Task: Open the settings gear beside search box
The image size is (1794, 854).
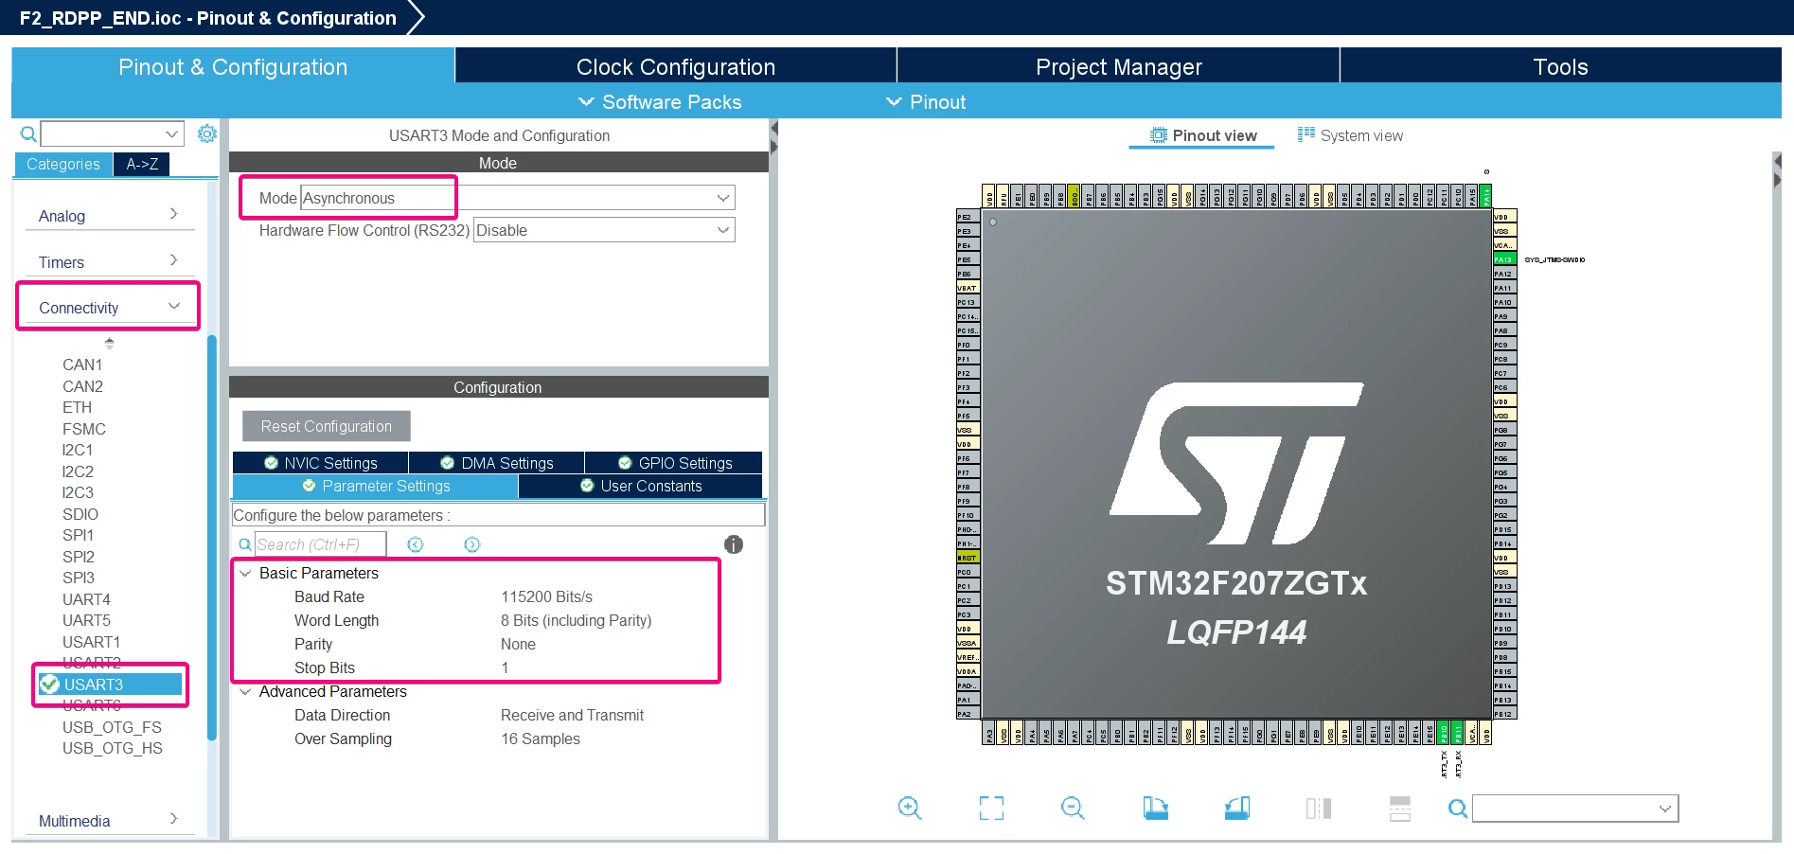Action: click(x=206, y=133)
